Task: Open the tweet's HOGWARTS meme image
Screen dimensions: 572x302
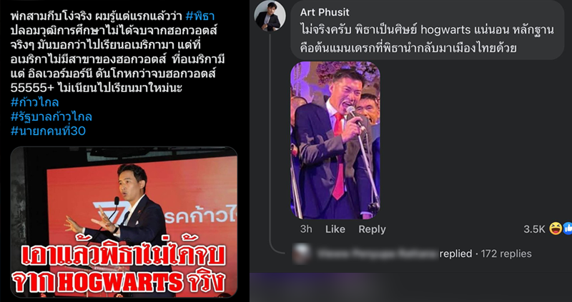Action: coord(124,222)
